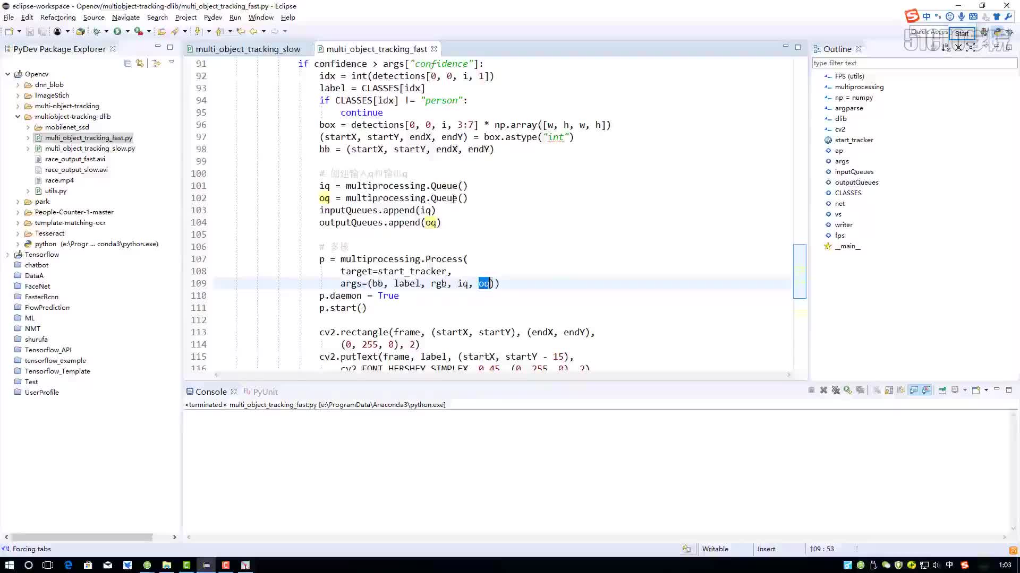The width and height of the screenshot is (1020, 573).
Task: Click the Save All toolbar icon
Action: [x=42, y=31]
